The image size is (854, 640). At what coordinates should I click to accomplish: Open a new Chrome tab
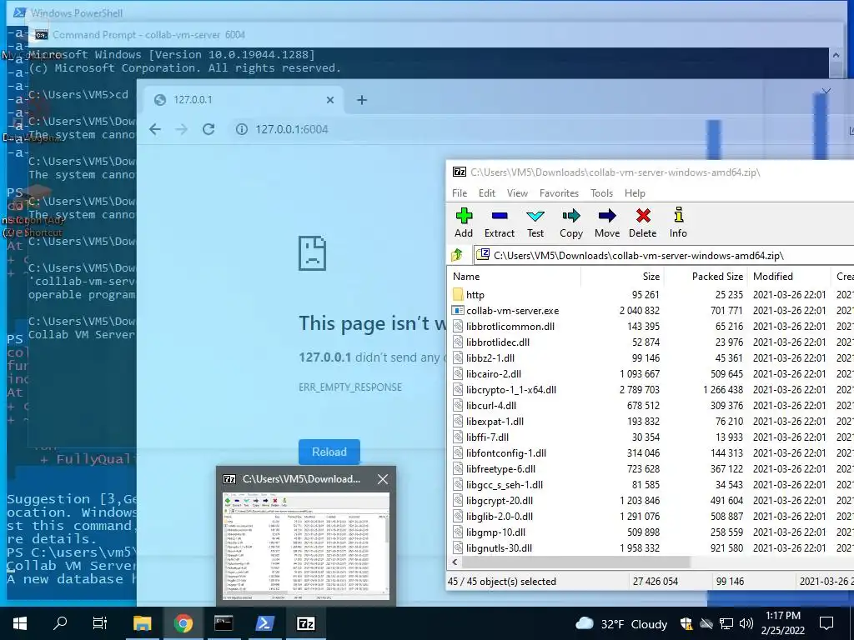click(362, 100)
